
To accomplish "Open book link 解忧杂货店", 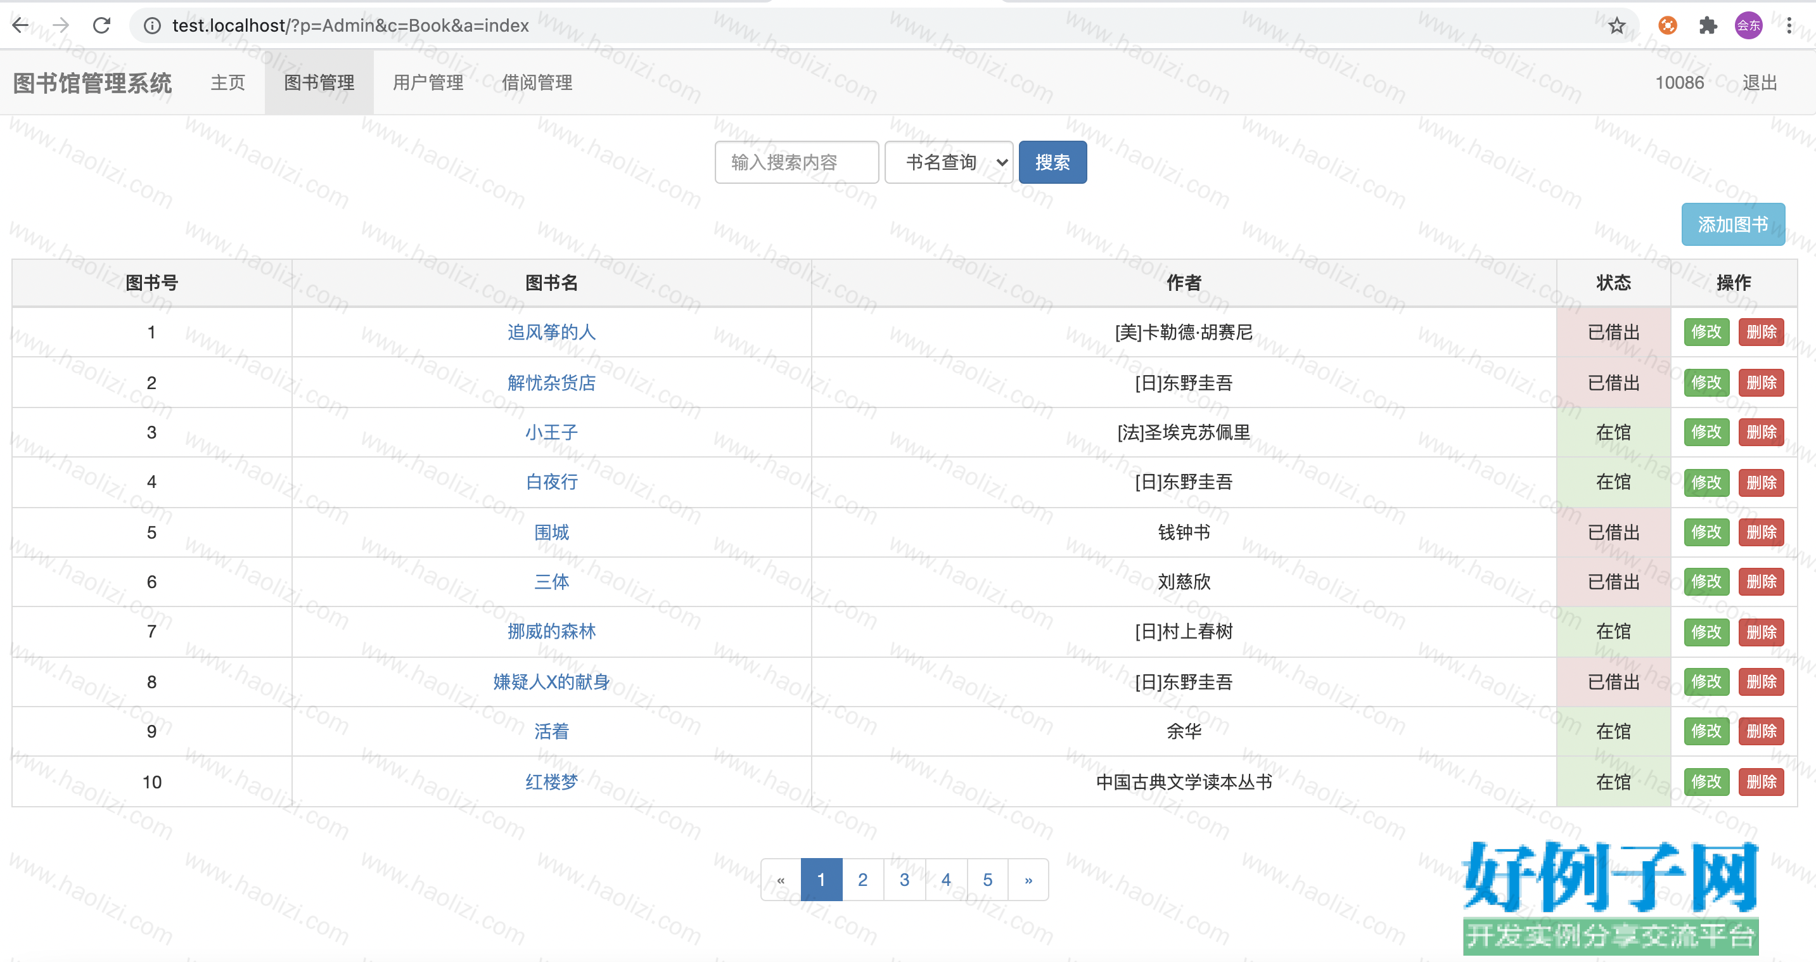I will 551,382.
